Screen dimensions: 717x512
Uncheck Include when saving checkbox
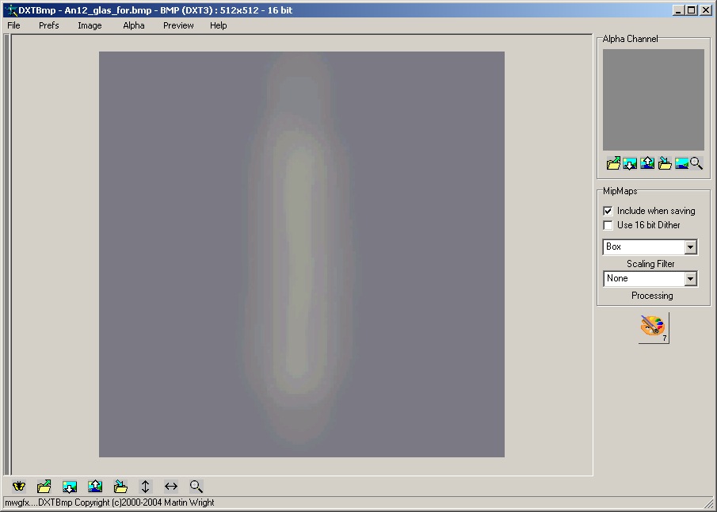point(608,211)
